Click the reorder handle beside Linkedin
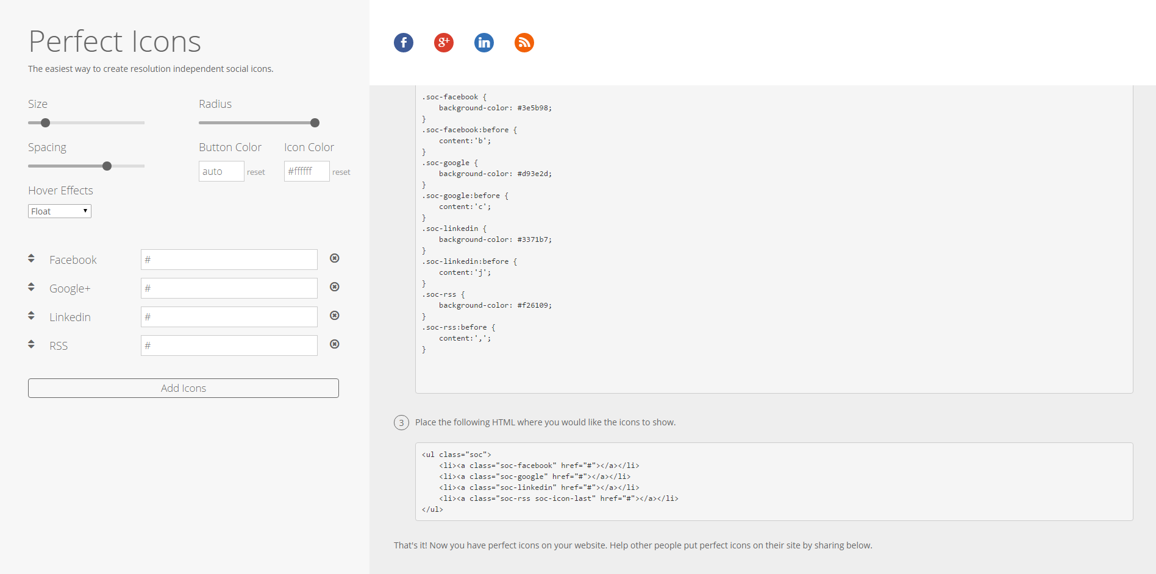This screenshot has height=574, width=1156. coord(31,316)
